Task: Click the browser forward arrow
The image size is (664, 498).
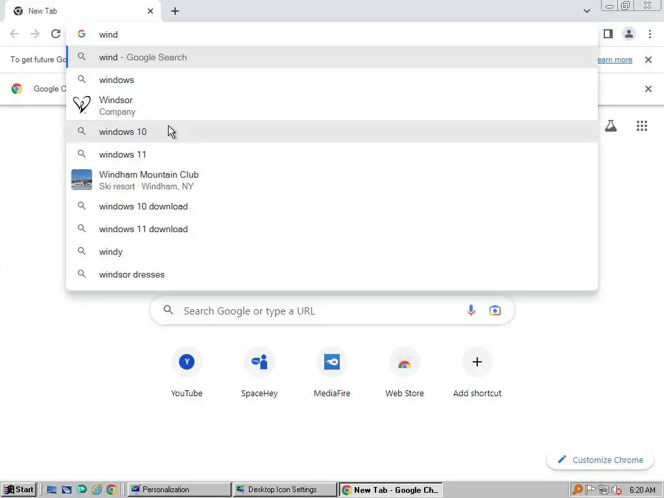Action: click(x=35, y=34)
